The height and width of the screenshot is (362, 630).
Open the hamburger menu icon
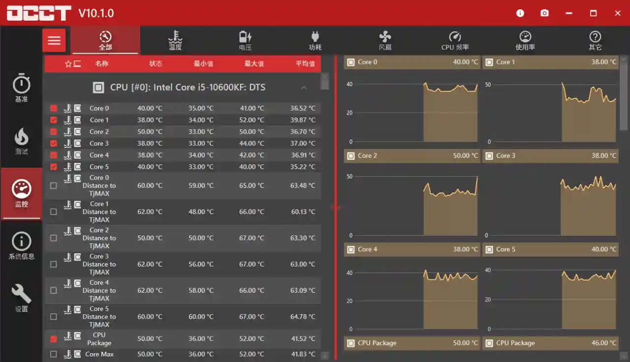point(54,40)
